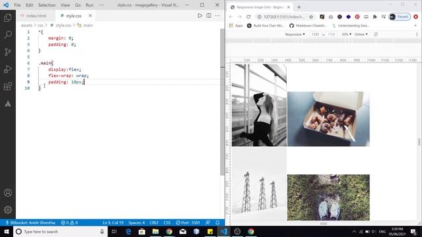This screenshot has height=237, width=422.
Task: Click CRLF end of line selector
Action: click(154, 223)
